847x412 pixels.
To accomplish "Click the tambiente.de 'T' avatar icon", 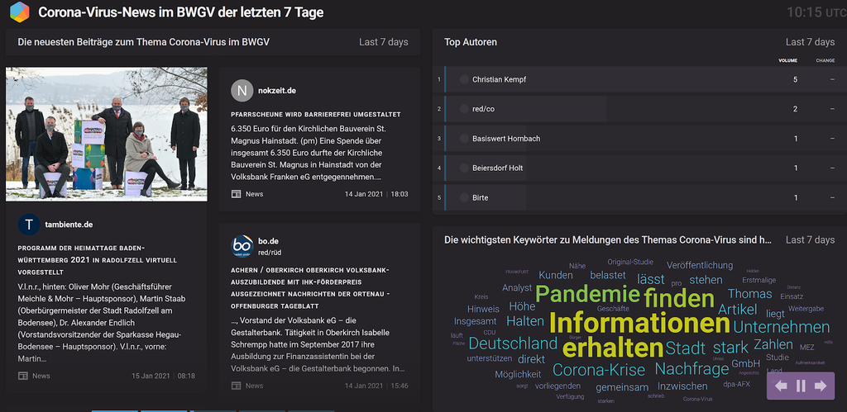I will pos(29,224).
